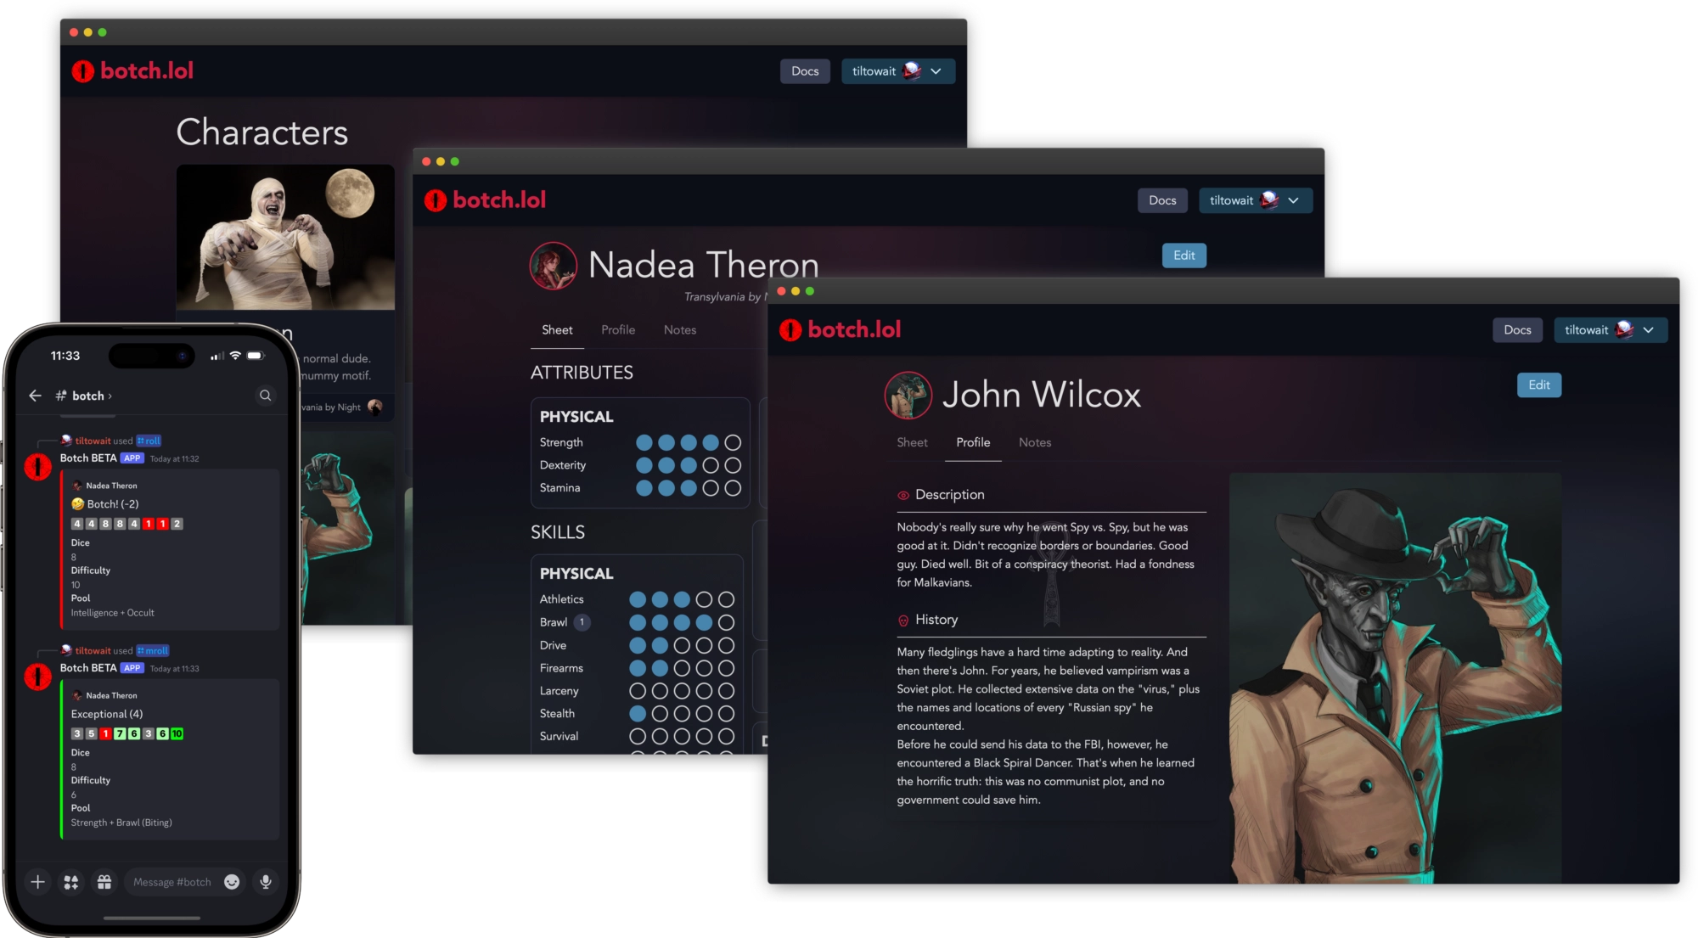Tap the microphone voice message icon
The height and width of the screenshot is (938, 1698).
[266, 882]
